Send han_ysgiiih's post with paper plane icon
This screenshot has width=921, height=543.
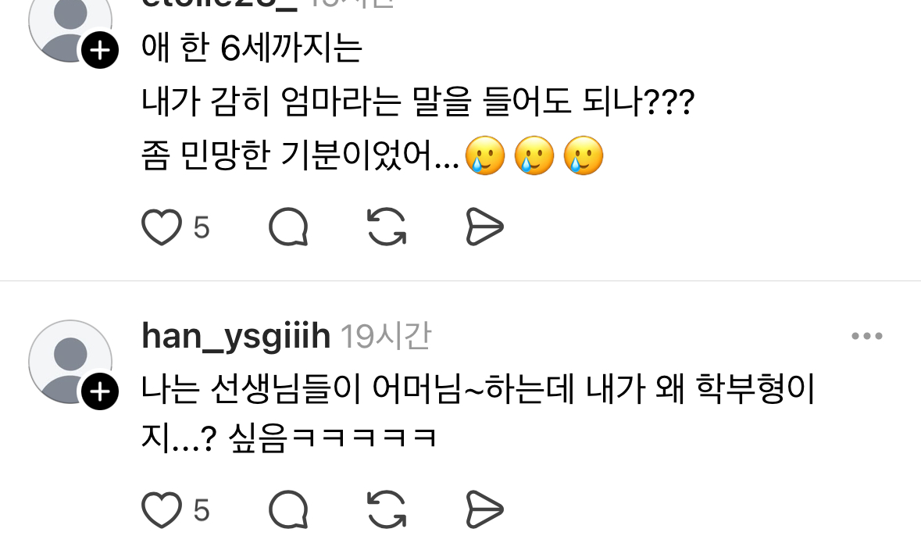[x=484, y=509]
